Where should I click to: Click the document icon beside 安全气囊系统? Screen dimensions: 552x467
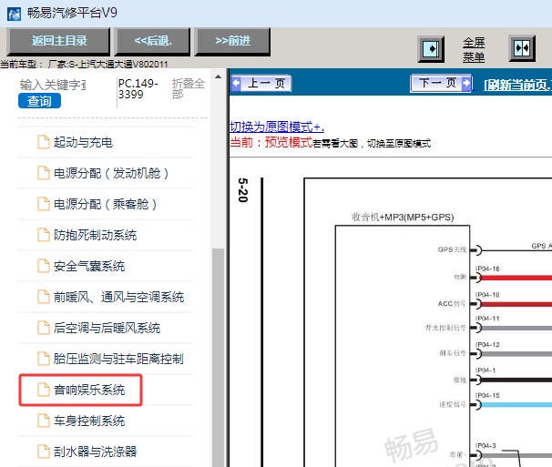click(x=44, y=266)
